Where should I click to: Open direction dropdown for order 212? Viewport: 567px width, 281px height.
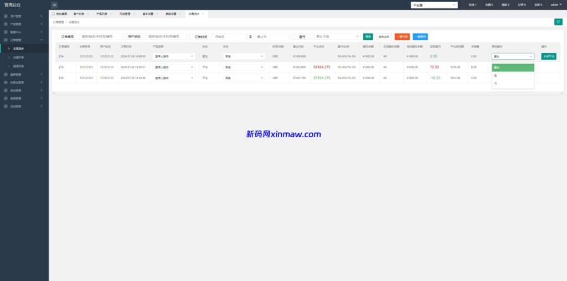point(244,78)
